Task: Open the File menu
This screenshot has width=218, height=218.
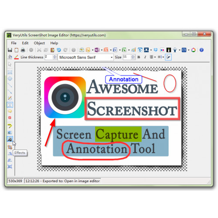Action: click(14, 43)
